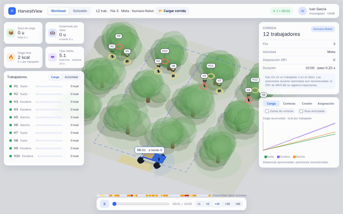Select worker H6 row in Trabajadores list
The width and height of the screenshot is (343, 214).
coord(44,125)
